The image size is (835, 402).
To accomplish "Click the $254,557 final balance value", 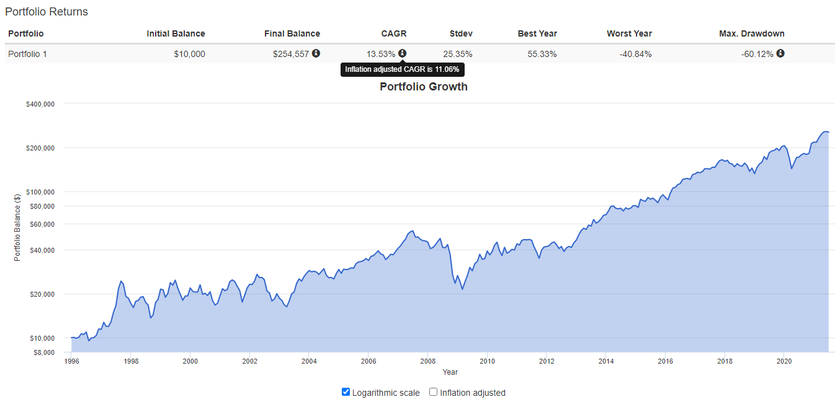I will tap(290, 54).
